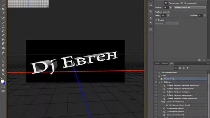Image resolution: width=210 pixels, height=118 pixels.
Task: Toggle visibility of Сцена row
Action: click(156, 76)
